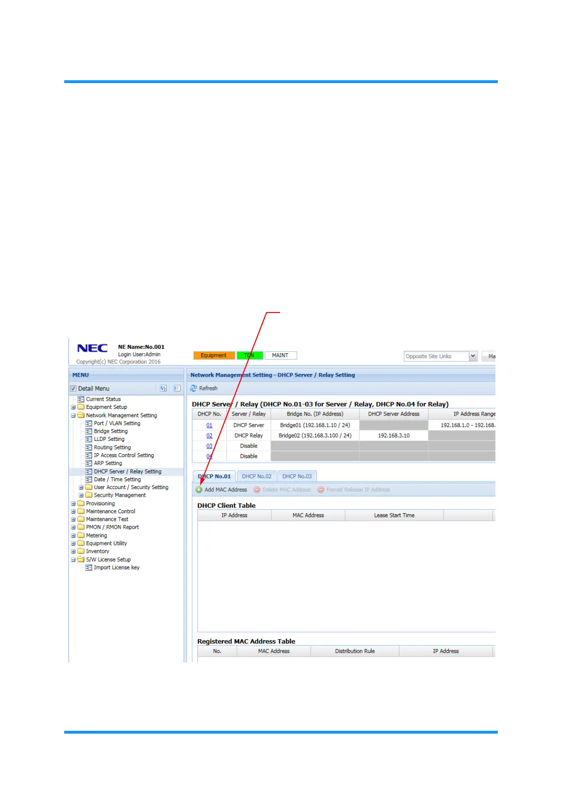Open Routing Setting in the menu tree
The image size is (562, 795).
(x=112, y=448)
